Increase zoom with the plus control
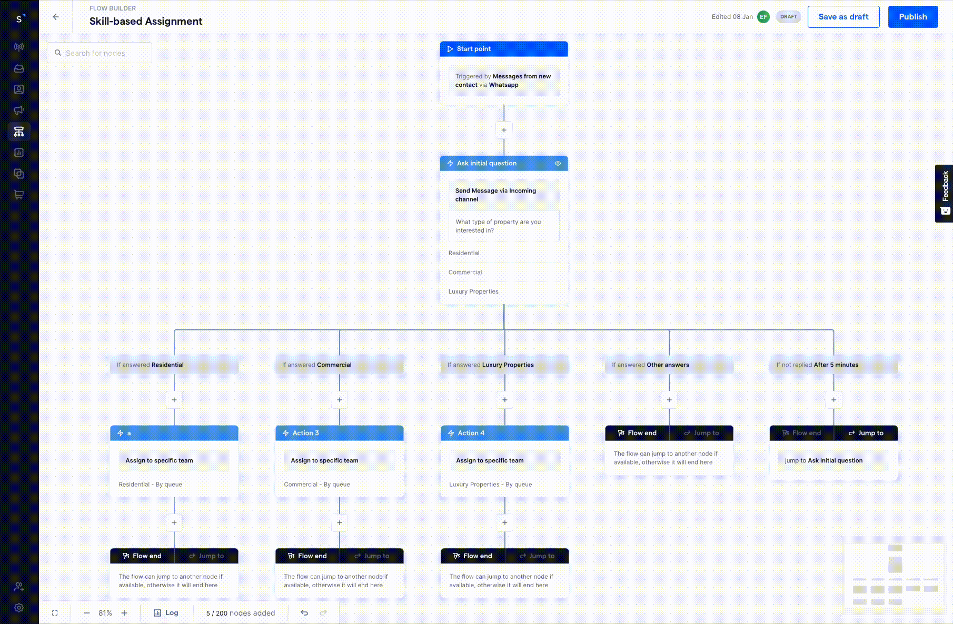The image size is (953, 624). pos(124,612)
